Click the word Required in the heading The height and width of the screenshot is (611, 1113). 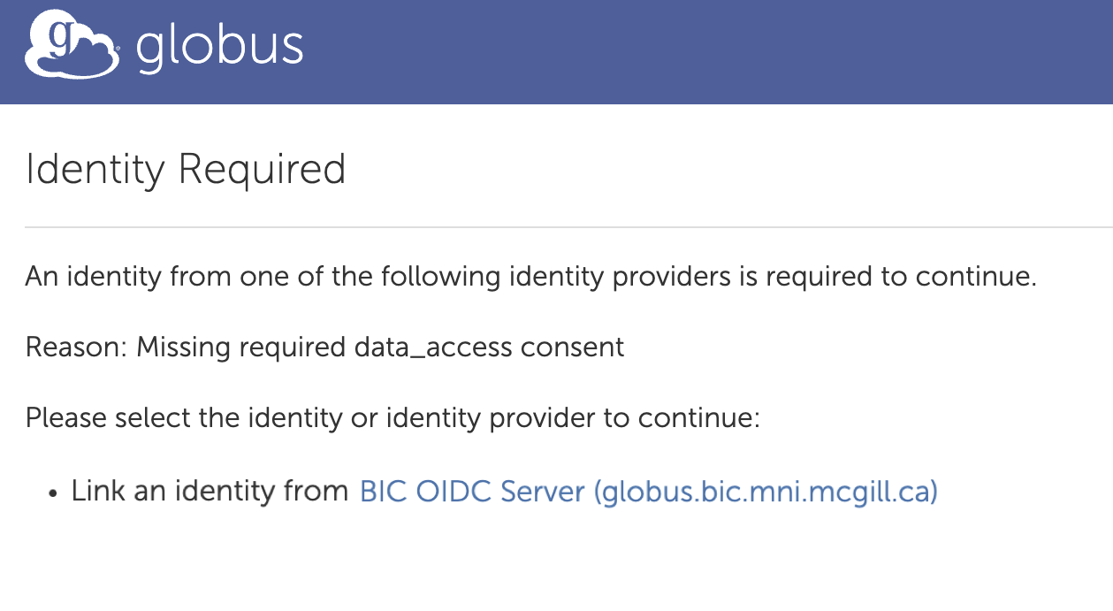pos(262,169)
